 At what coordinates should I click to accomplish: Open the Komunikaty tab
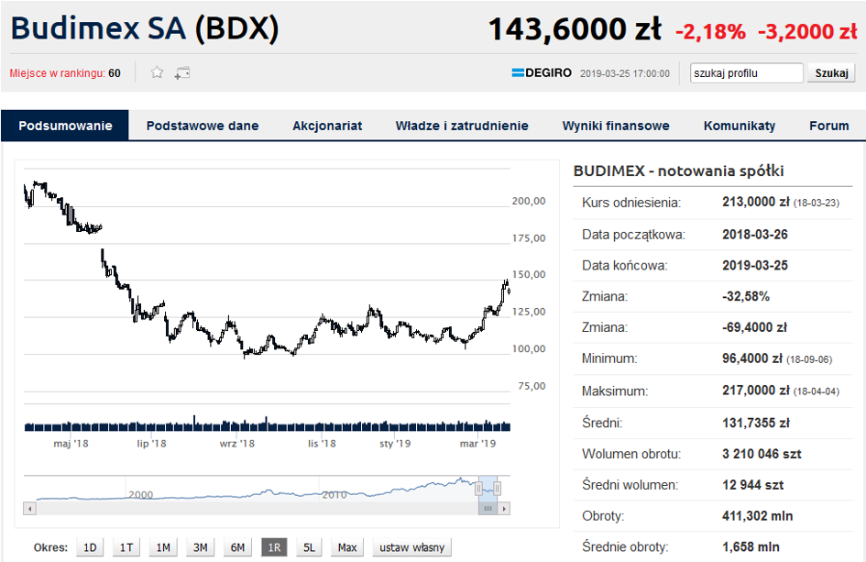pyautogui.click(x=739, y=126)
